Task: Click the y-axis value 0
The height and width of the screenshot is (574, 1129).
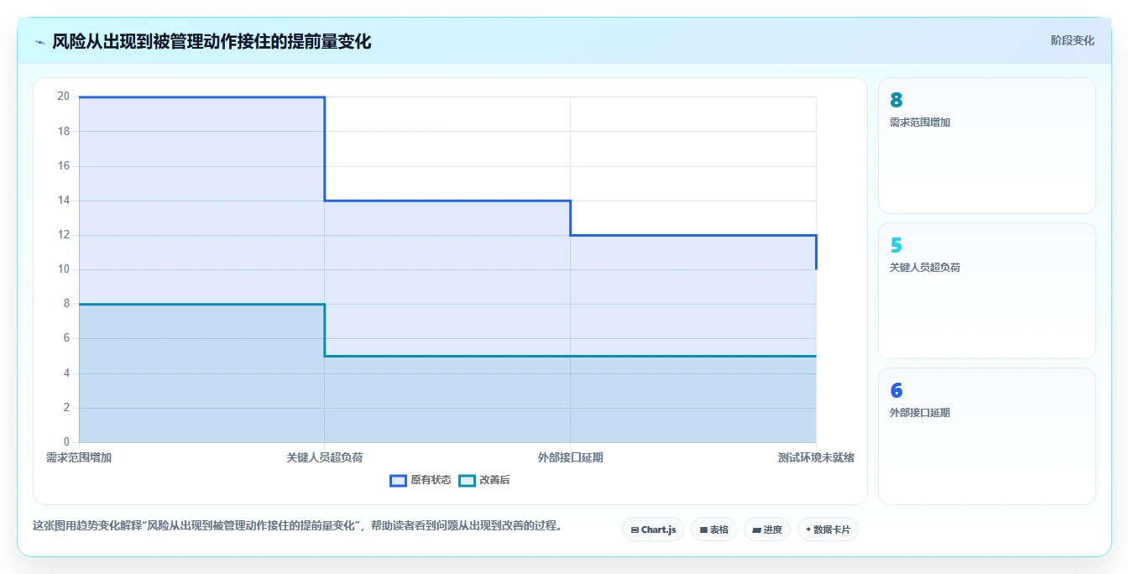Action: pyautogui.click(x=66, y=442)
